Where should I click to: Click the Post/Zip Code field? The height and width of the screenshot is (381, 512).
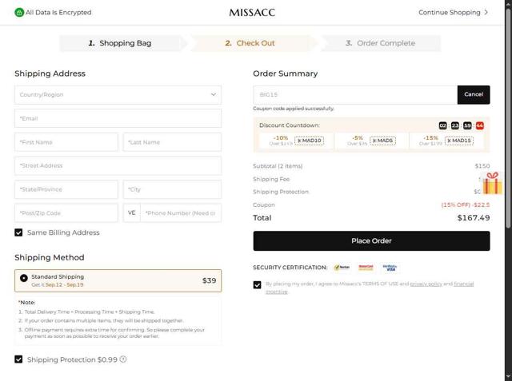point(66,212)
